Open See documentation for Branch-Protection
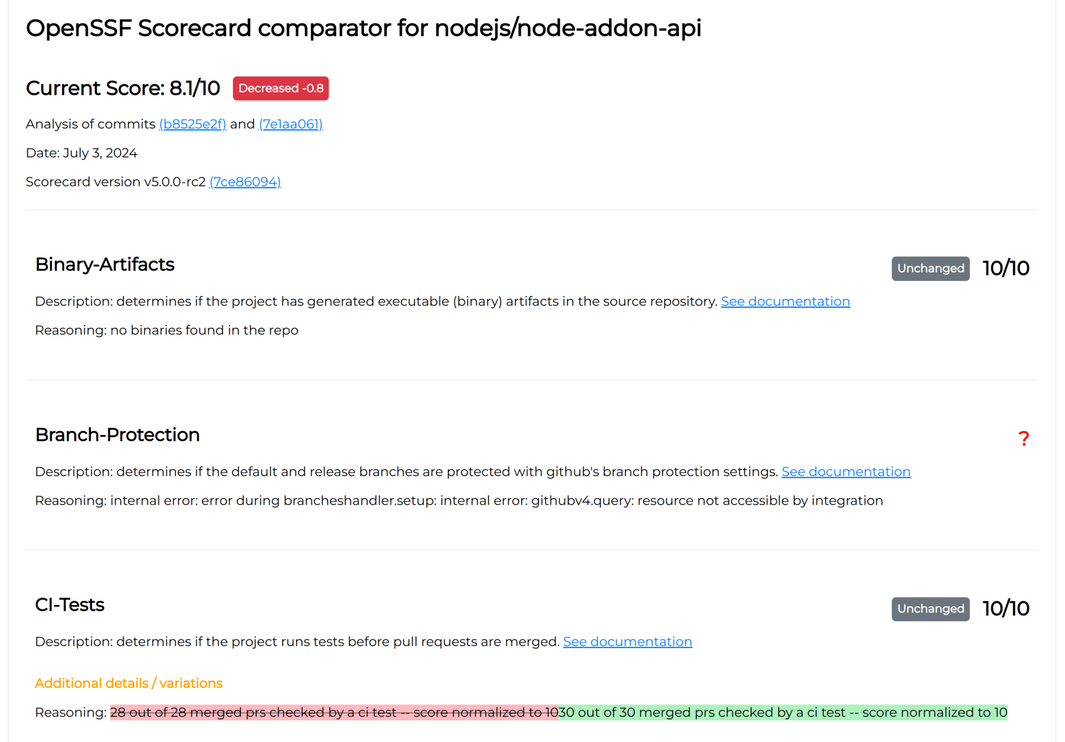The height and width of the screenshot is (742, 1065). [x=845, y=472]
